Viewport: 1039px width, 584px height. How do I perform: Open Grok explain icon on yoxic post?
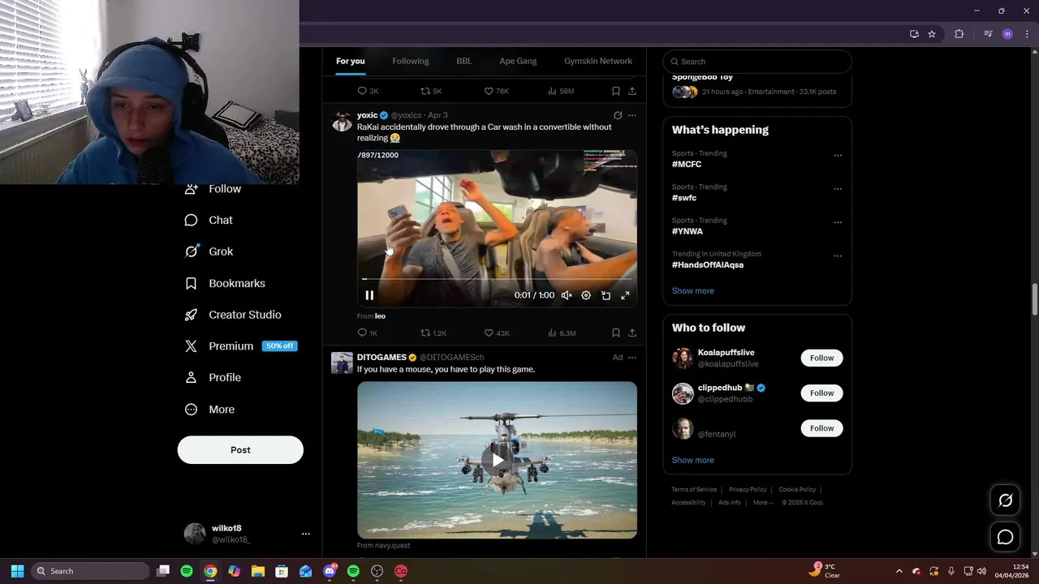pos(618,116)
